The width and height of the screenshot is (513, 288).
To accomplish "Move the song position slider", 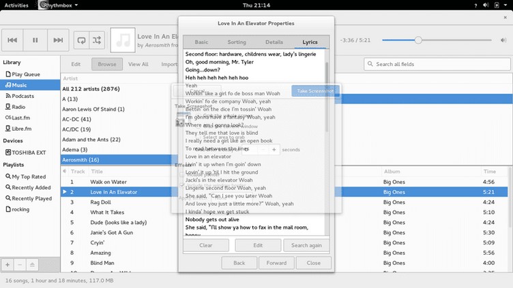I will pos(418,40).
